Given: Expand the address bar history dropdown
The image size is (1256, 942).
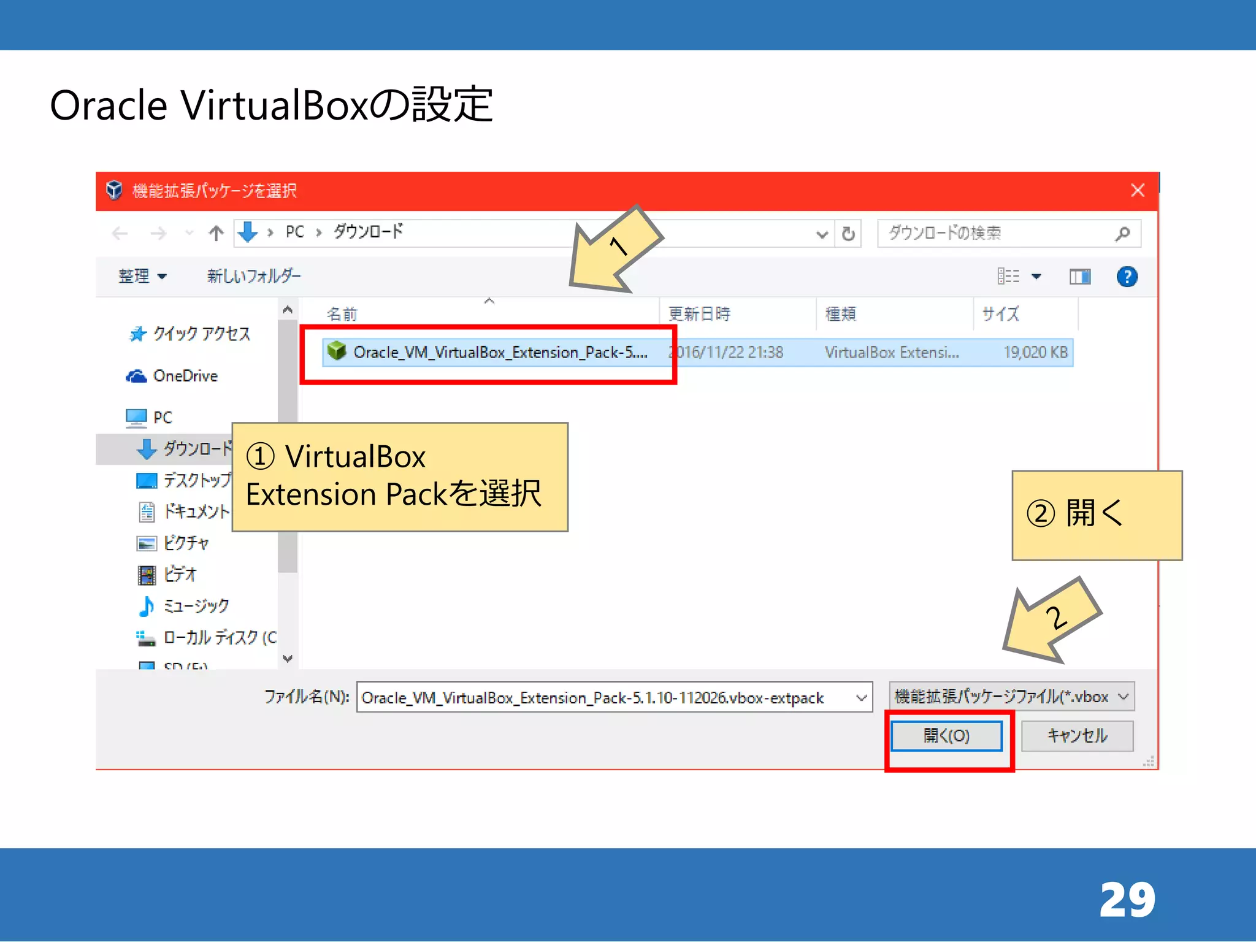Looking at the screenshot, I should (x=822, y=234).
